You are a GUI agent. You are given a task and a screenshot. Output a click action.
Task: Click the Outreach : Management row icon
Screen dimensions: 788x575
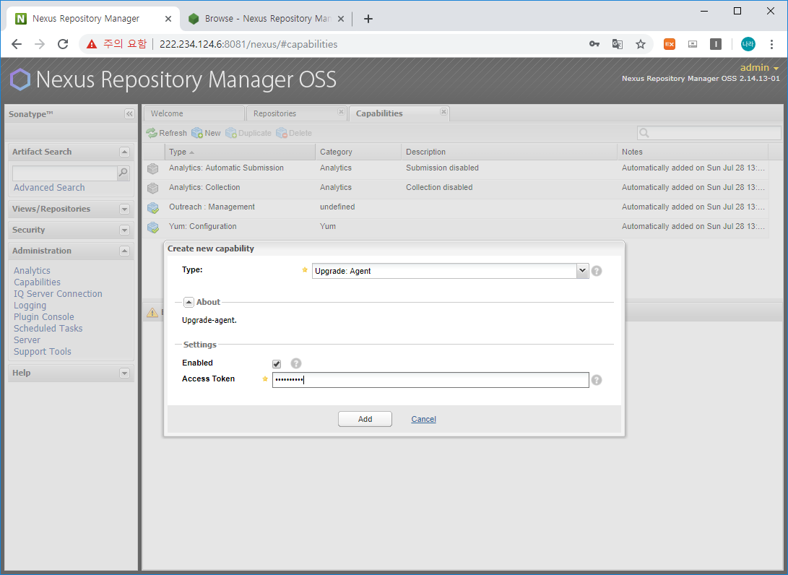pyautogui.click(x=153, y=207)
